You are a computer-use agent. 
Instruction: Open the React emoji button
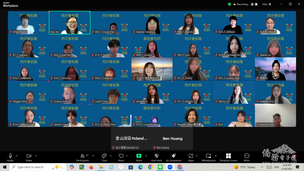pyautogui.click(x=121, y=157)
